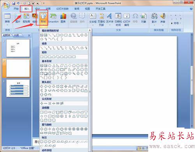Open the sound button dropdown arrow
195x152 pixels.
coord(163,25)
